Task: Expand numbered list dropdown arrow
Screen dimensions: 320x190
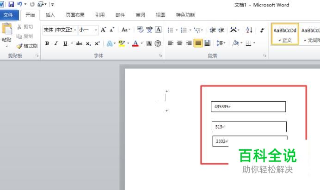Action: [190, 30]
